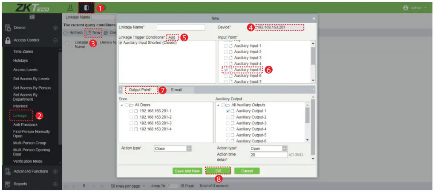This screenshot has width=435, height=192.
Task: Click the Device field showing 192.168.163.201
Action: (280, 27)
